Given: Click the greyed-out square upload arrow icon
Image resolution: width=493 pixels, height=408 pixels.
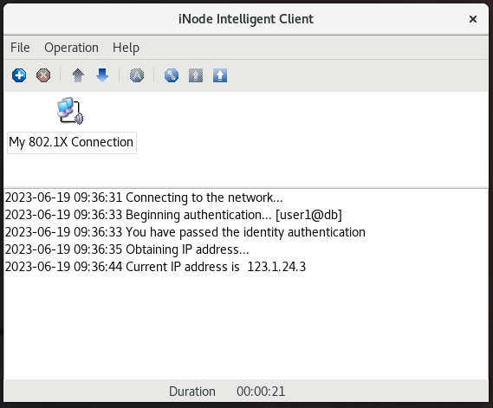Looking at the screenshot, I should [196, 75].
